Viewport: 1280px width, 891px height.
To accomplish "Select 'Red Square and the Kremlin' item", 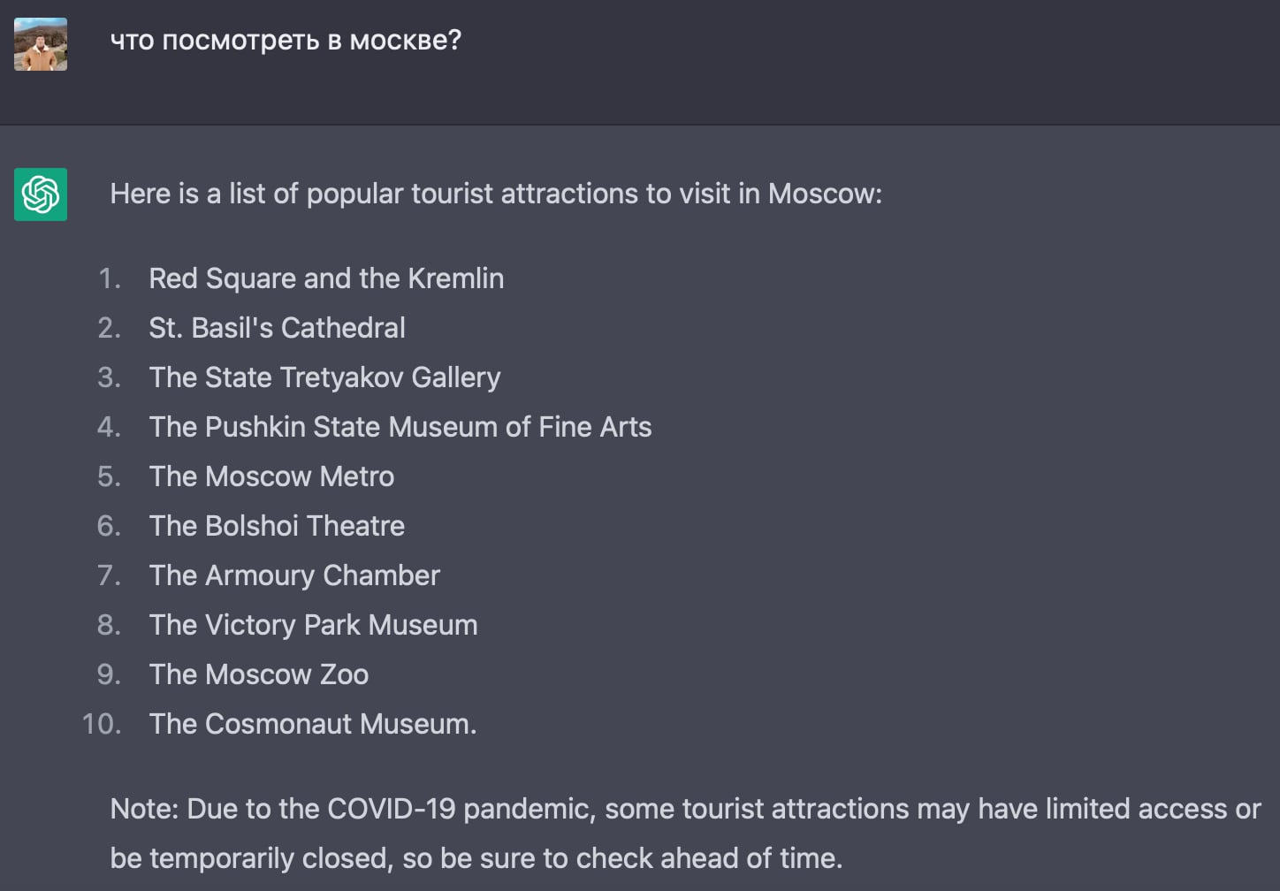I will coord(326,278).
